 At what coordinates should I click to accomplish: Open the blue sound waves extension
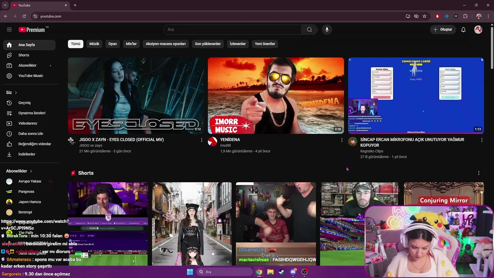(447, 16)
